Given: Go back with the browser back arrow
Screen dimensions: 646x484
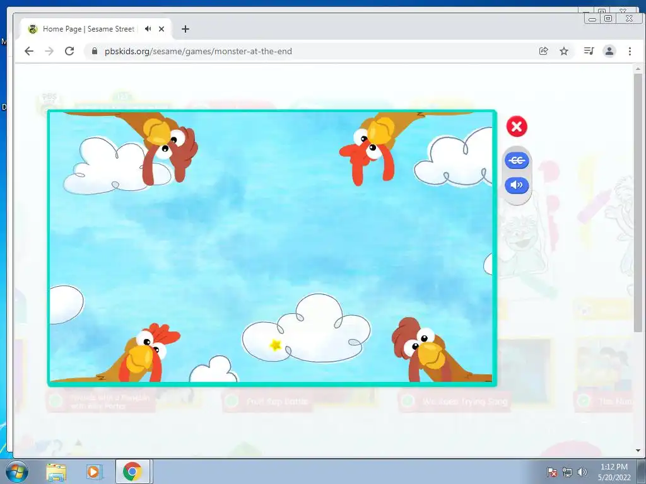Looking at the screenshot, I should tap(29, 51).
